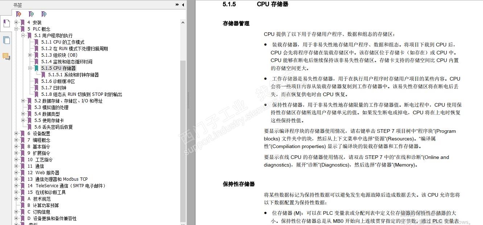
Task: Click the bookmark icon beside 5 PLC 概念
Action: tap(22, 29)
